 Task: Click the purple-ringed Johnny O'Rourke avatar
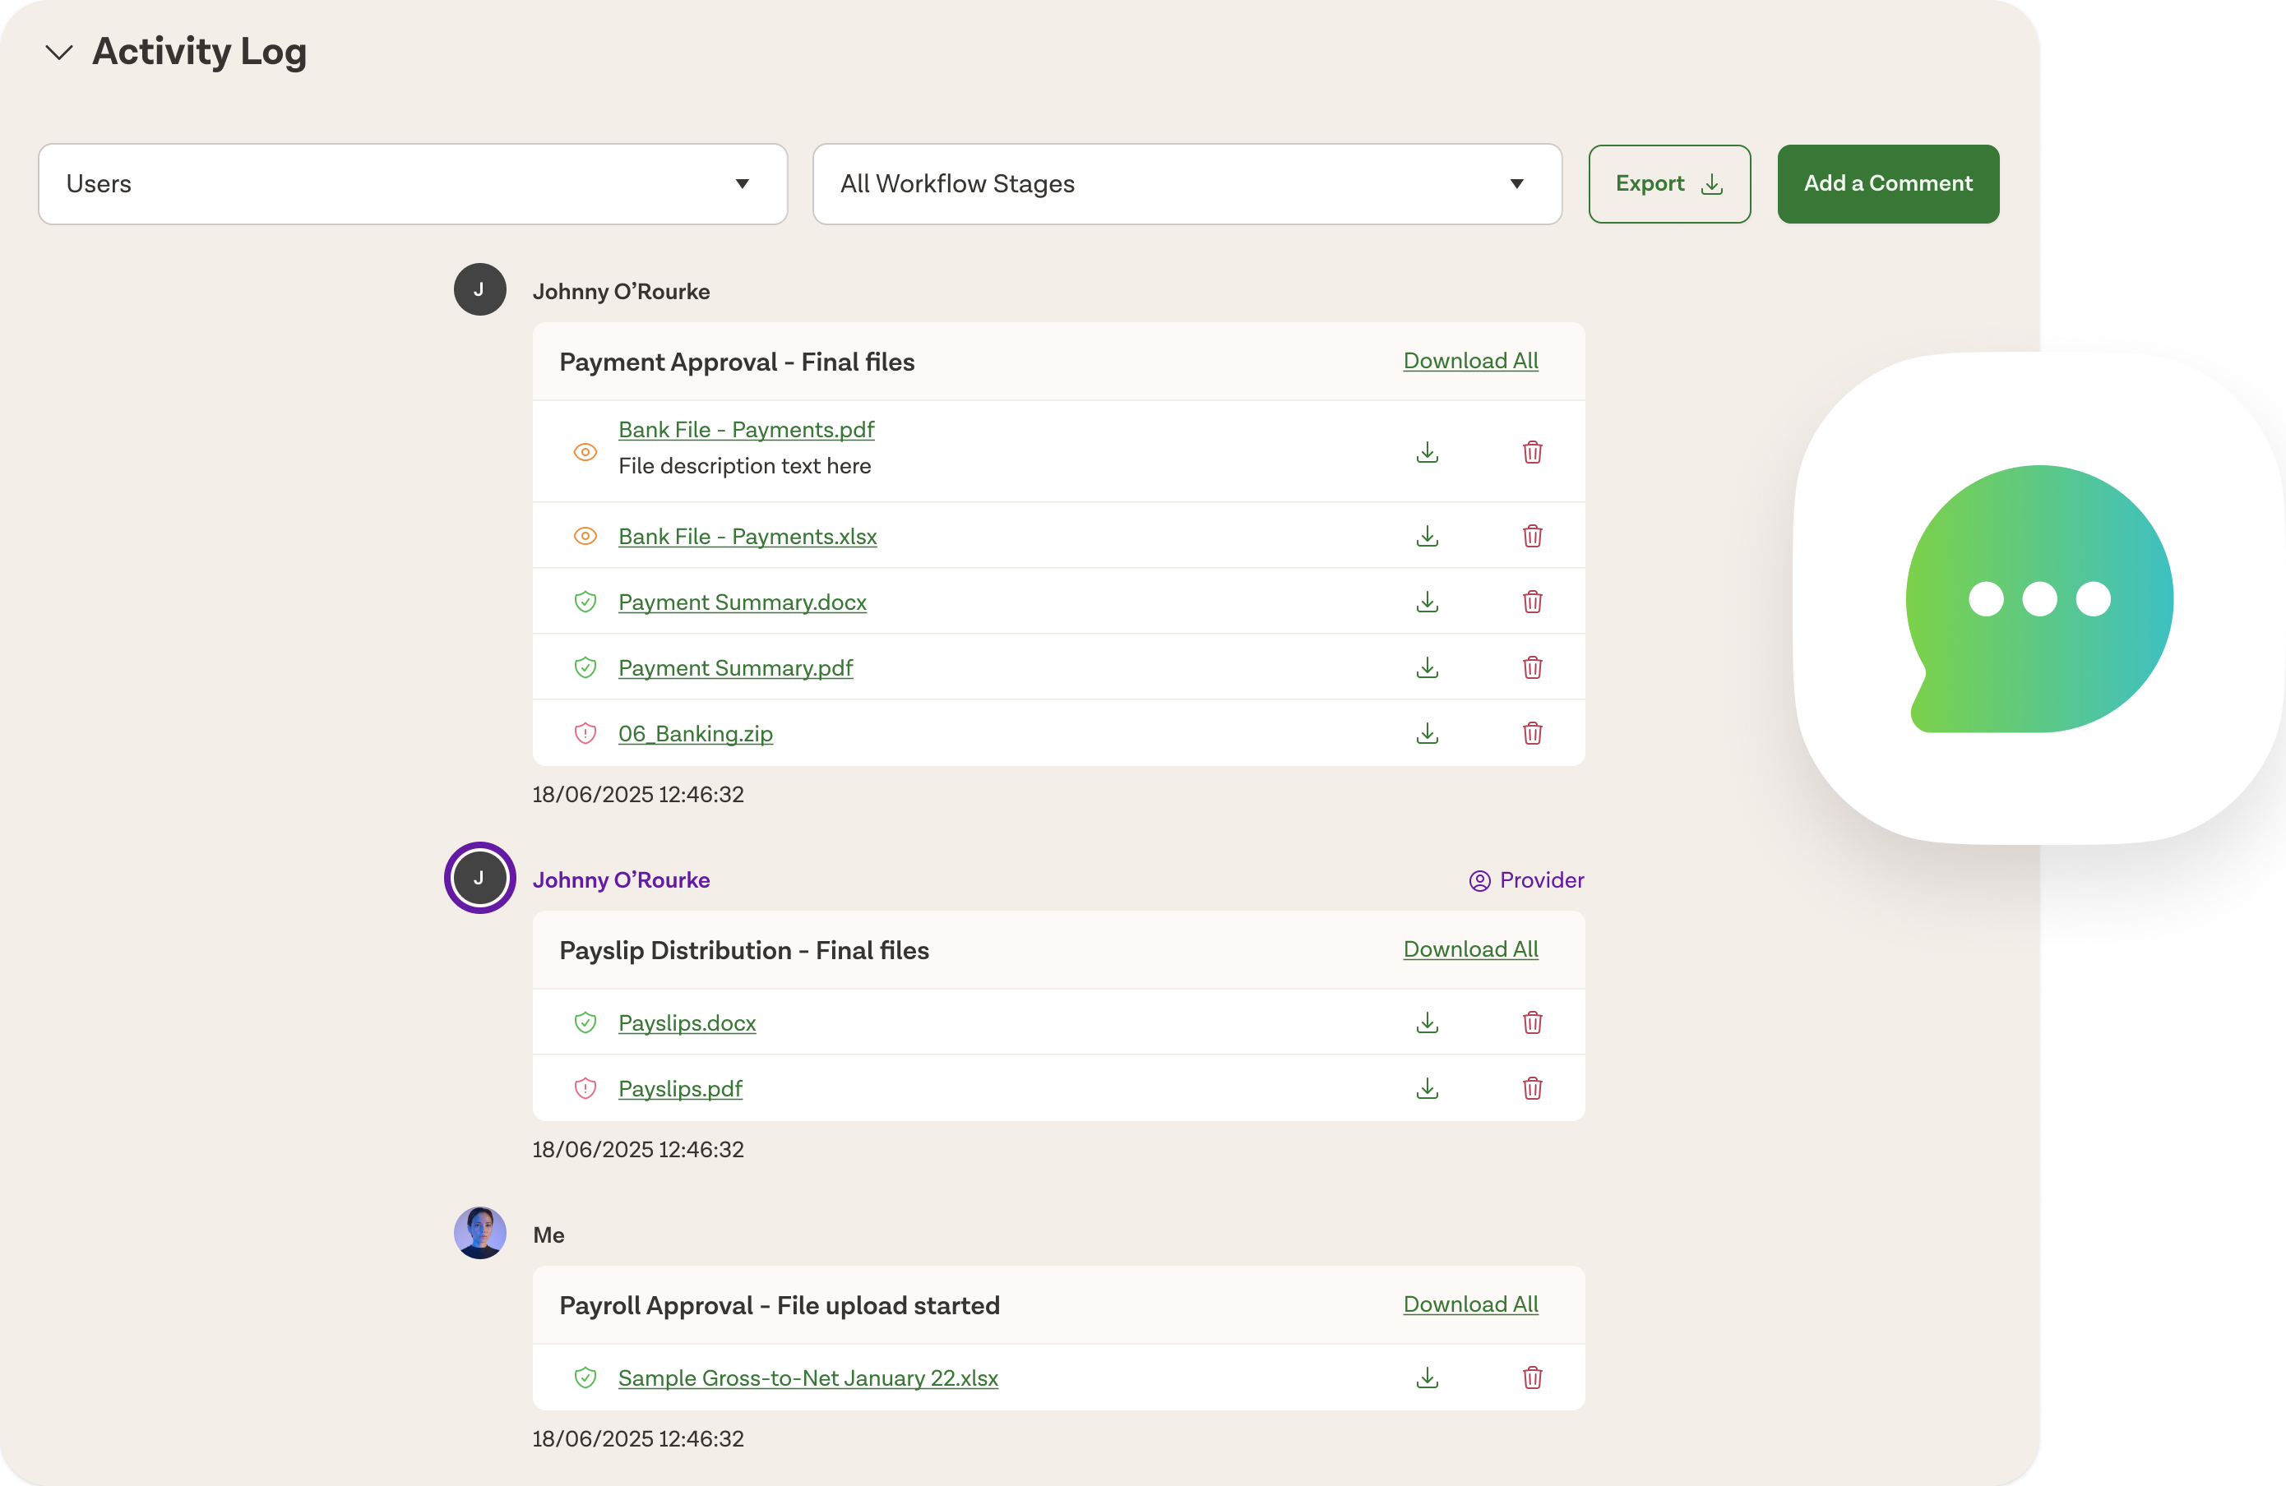click(480, 879)
